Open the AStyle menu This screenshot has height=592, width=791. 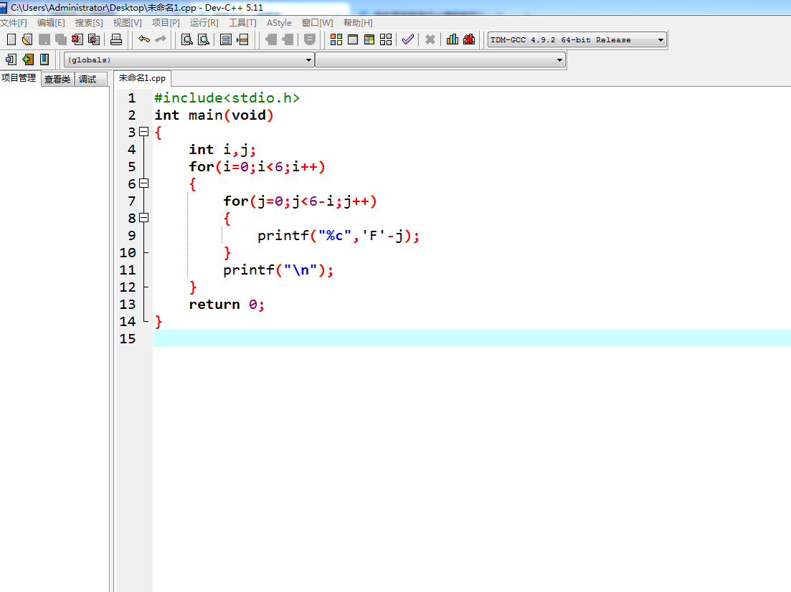(x=279, y=23)
